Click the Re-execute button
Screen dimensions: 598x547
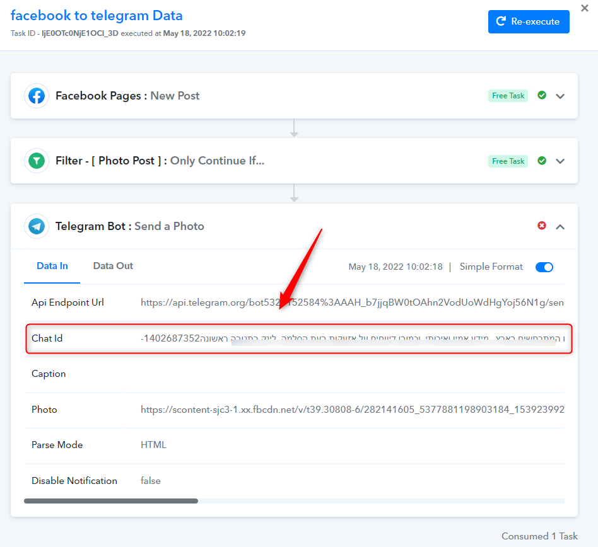tap(529, 21)
